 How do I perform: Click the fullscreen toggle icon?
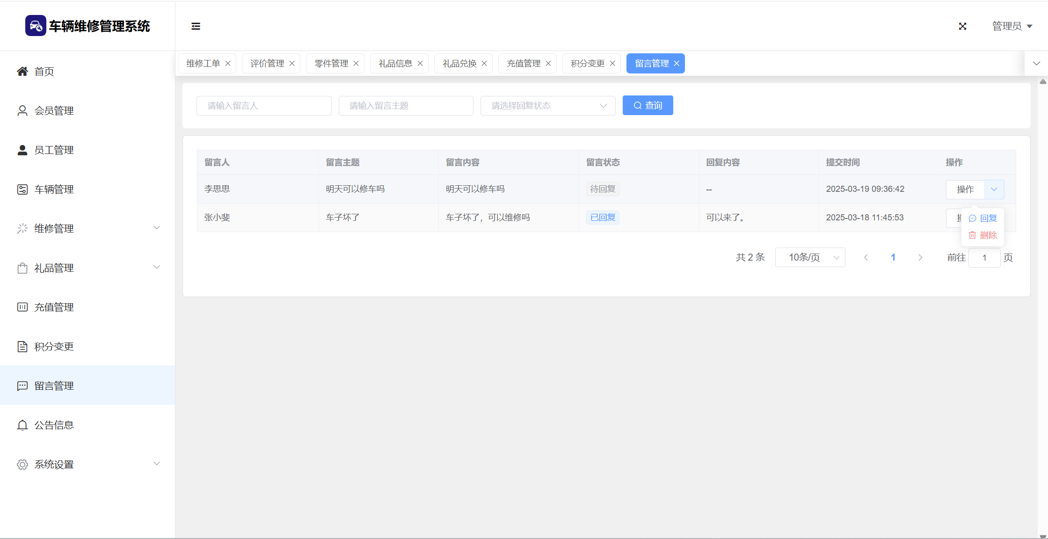tap(962, 26)
